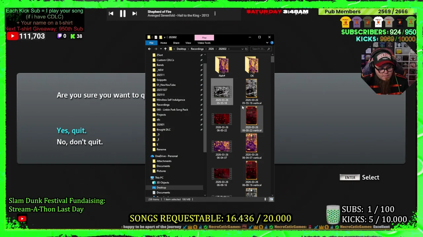
Task: Click the New folder quick access icon
Action: [x=161, y=37]
